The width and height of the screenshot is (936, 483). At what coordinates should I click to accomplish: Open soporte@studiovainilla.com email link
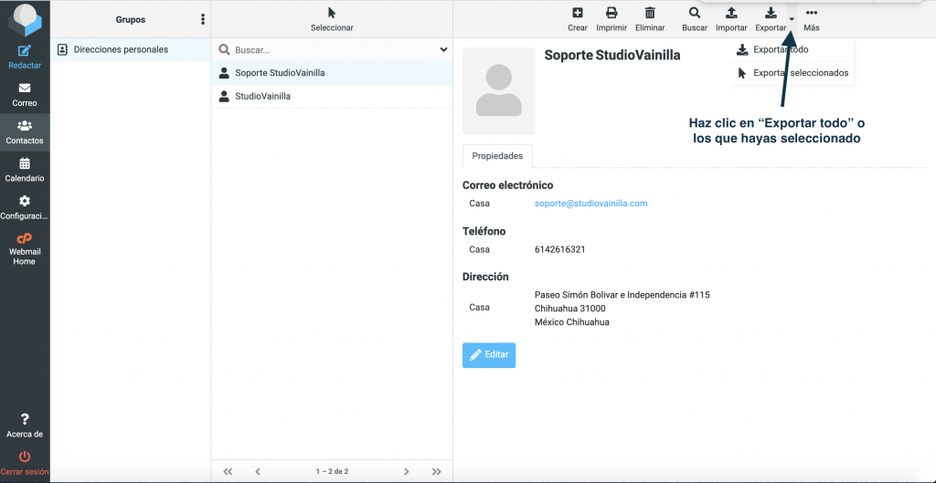click(590, 204)
